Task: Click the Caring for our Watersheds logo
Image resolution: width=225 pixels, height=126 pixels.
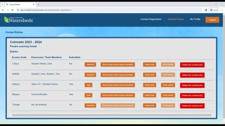Action: (19, 20)
